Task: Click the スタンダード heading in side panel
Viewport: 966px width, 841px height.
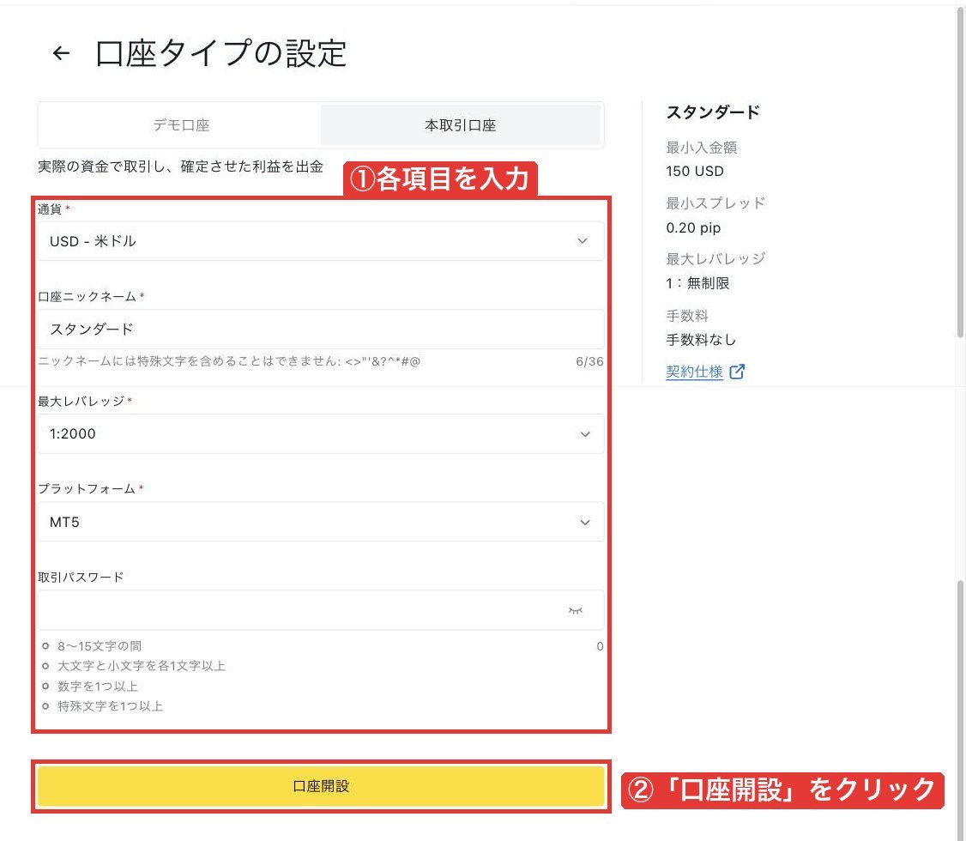Action: pos(713,112)
